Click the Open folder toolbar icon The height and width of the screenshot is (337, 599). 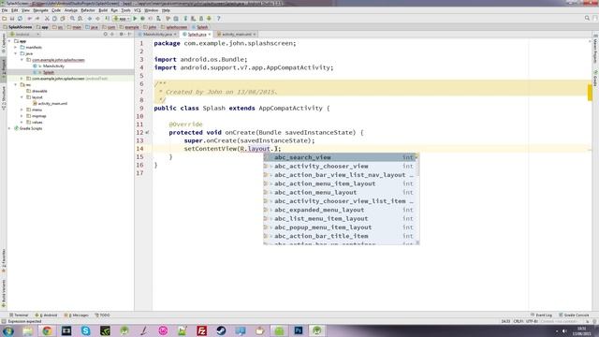coord(4,19)
